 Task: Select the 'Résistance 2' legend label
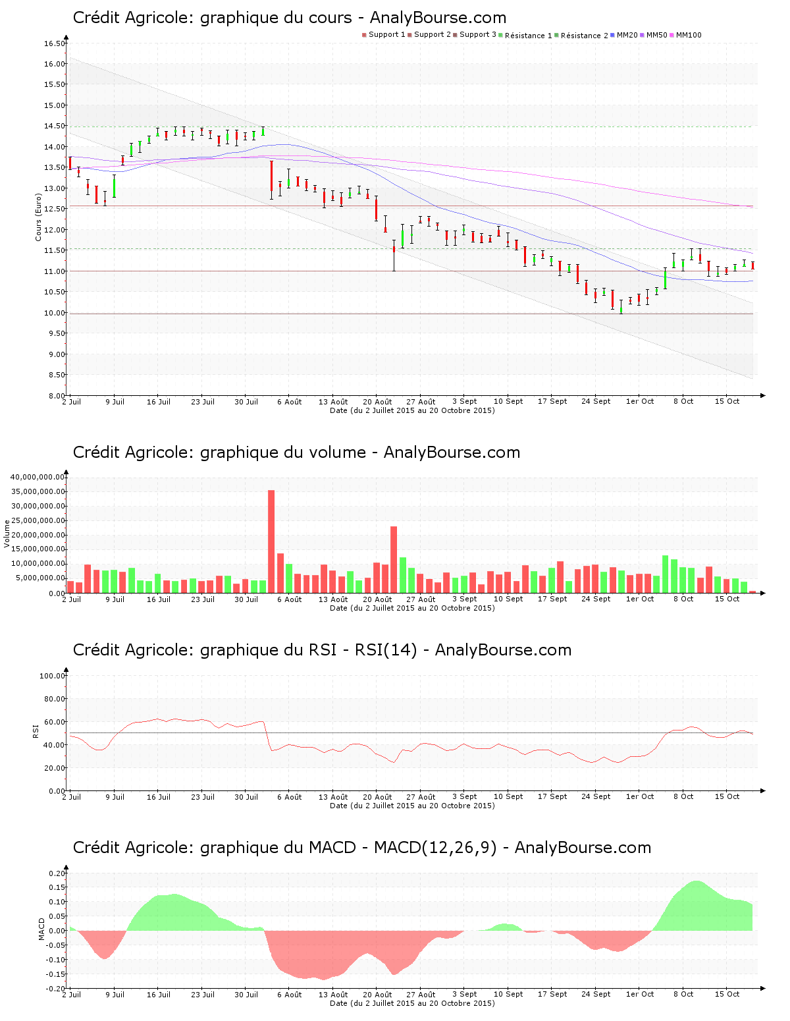pos(585,36)
